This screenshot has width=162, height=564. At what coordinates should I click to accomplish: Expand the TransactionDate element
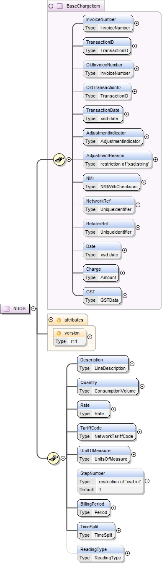coord(127,114)
